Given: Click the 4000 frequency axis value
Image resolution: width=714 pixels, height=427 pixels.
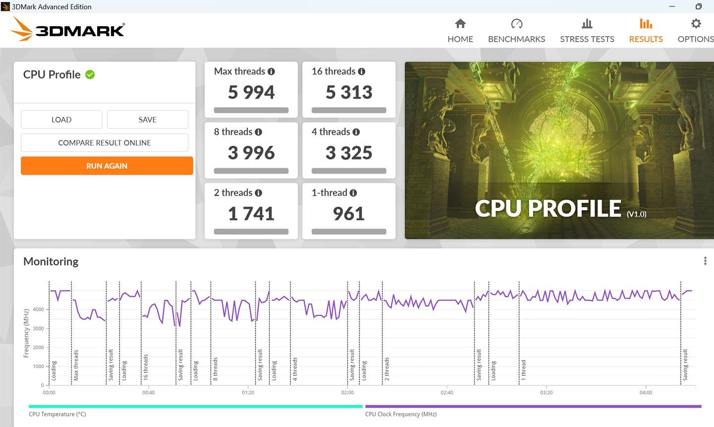Looking at the screenshot, I should (x=38, y=309).
